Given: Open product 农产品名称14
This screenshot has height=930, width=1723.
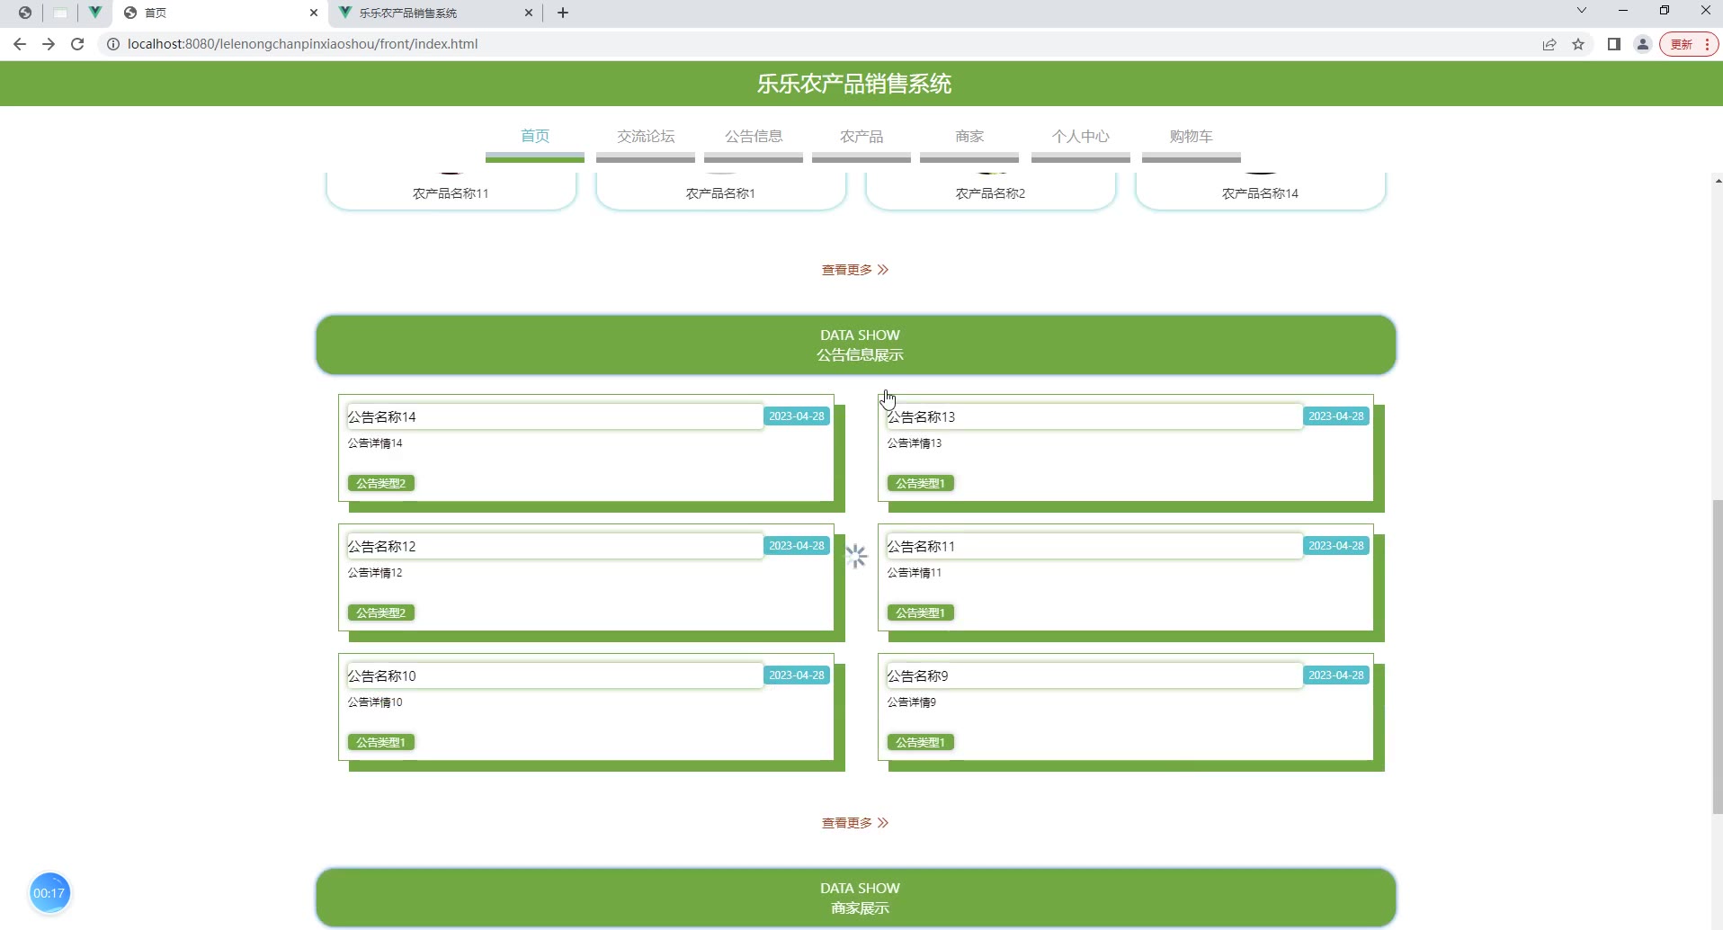Looking at the screenshot, I should click(x=1260, y=192).
